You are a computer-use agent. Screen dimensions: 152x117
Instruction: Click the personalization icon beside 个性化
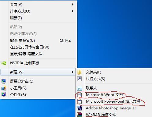(x=4, y=95)
